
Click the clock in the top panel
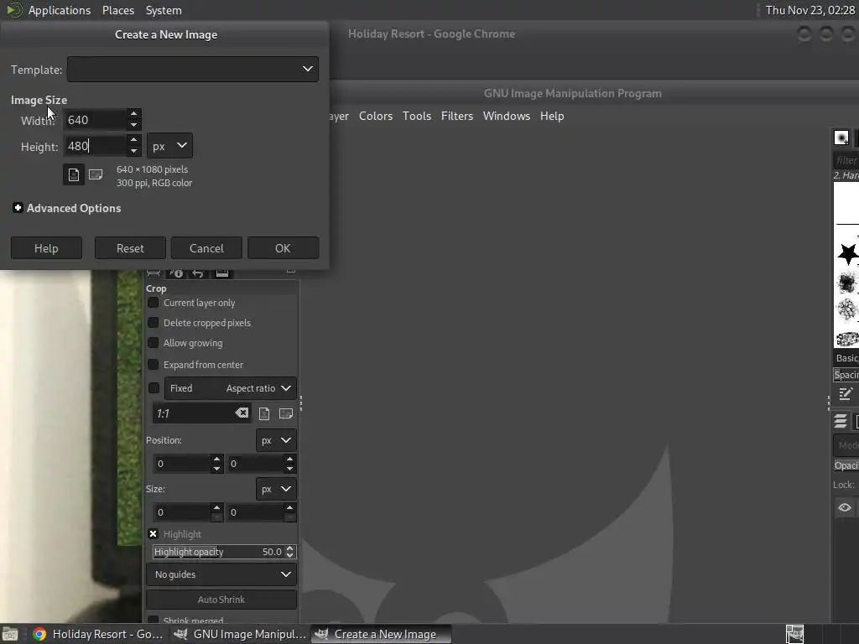point(810,10)
